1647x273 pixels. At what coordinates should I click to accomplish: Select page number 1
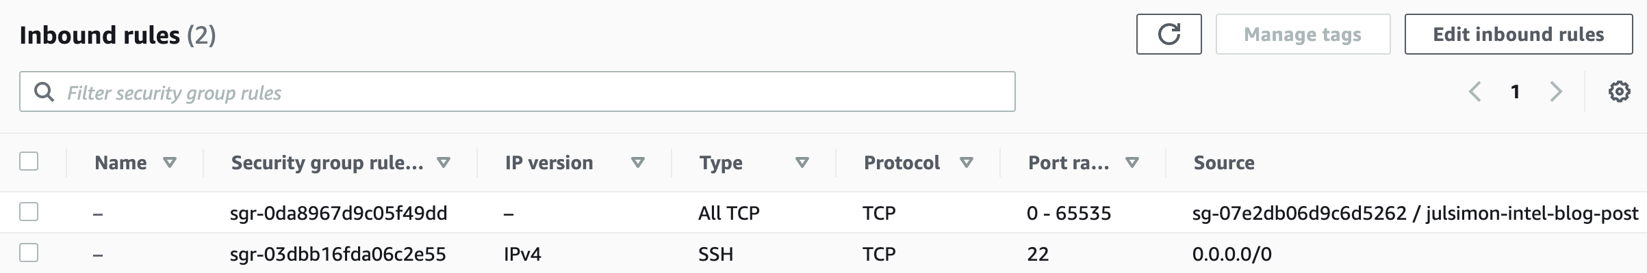pos(1516,91)
